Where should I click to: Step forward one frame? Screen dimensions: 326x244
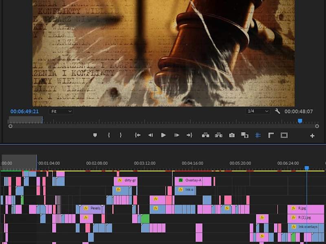(177, 135)
